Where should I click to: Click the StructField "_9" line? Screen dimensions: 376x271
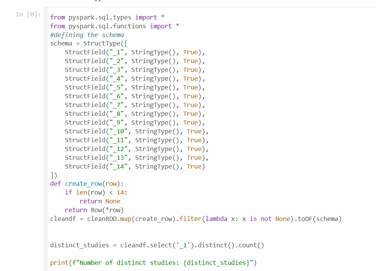[x=135, y=123]
